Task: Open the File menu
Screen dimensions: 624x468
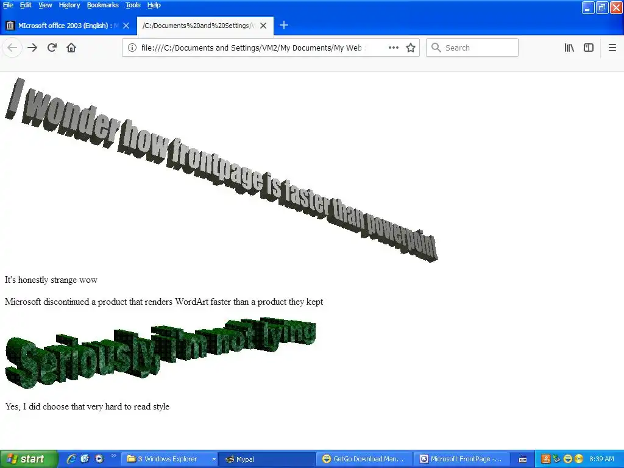Action: coord(8,5)
